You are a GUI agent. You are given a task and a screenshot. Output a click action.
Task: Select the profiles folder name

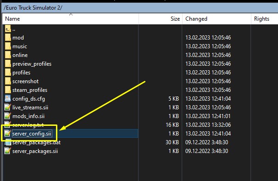pyautogui.click(x=22, y=73)
